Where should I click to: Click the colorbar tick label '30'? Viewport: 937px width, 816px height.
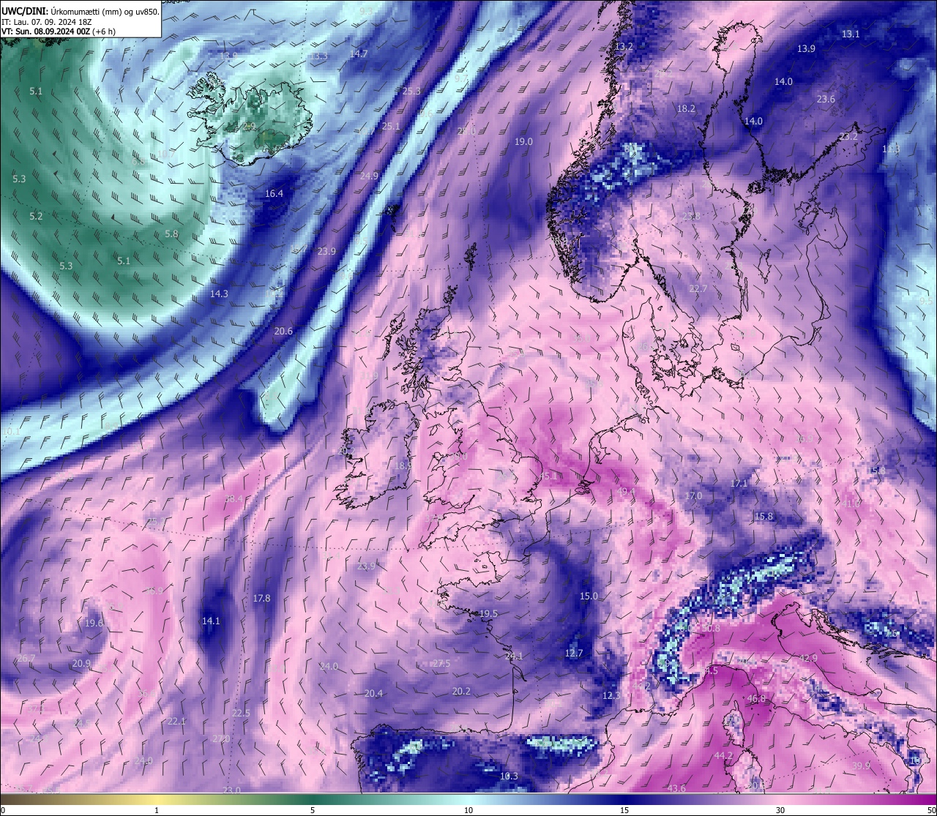click(780, 810)
